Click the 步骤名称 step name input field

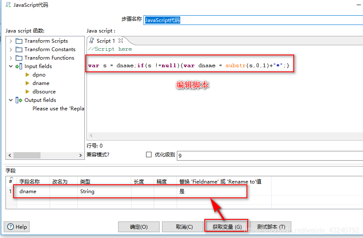click(253, 20)
